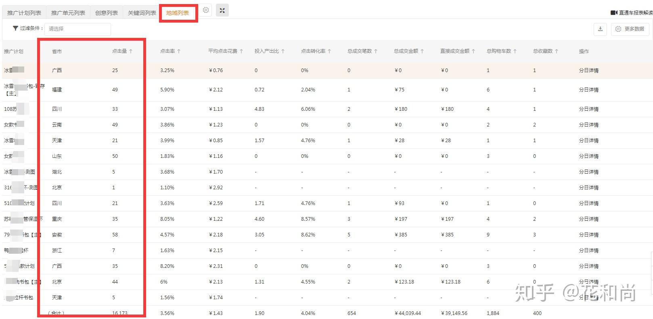Select the 云南 province cell
Viewport: 653px width, 319px height.
coord(57,125)
